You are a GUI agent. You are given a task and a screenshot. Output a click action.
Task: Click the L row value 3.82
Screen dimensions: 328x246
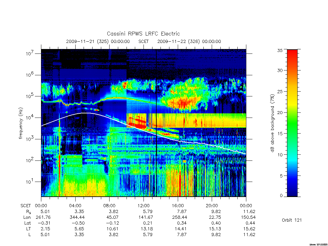point(114,235)
